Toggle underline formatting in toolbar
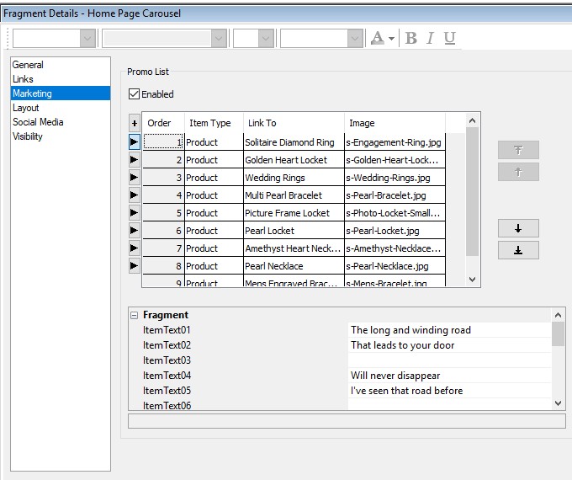The height and width of the screenshot is (480, 572). [450, 38]
